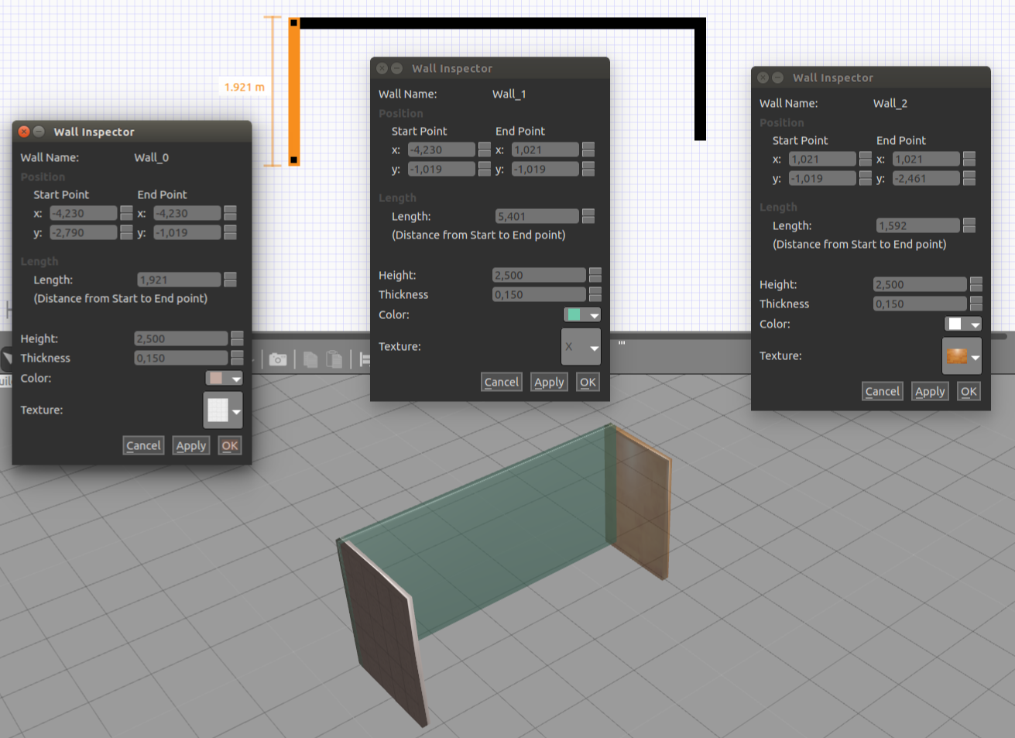Click Wall_1 end point x field 1,021
Image resolution: width=1015 pixels, height=738 pixels.
(x=545, y=149)
